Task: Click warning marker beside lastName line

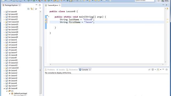Action: click(46, 19)
